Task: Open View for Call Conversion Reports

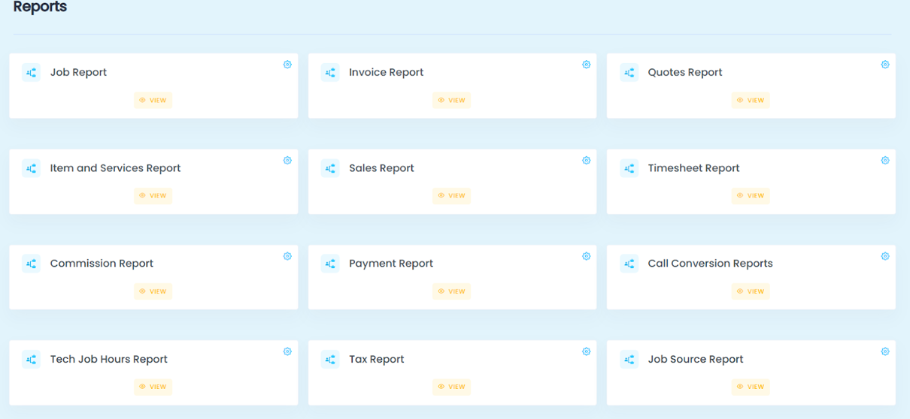Action: coord(751,291)
